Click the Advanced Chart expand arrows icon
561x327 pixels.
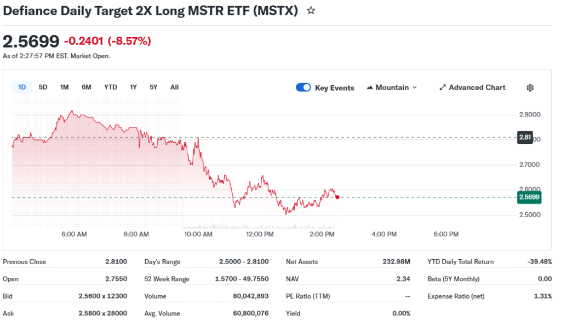coord(443,87)
